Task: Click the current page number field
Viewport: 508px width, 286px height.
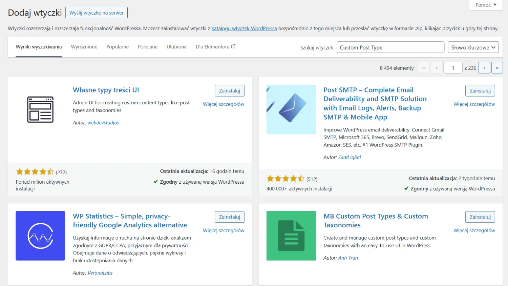Action: 453,68
